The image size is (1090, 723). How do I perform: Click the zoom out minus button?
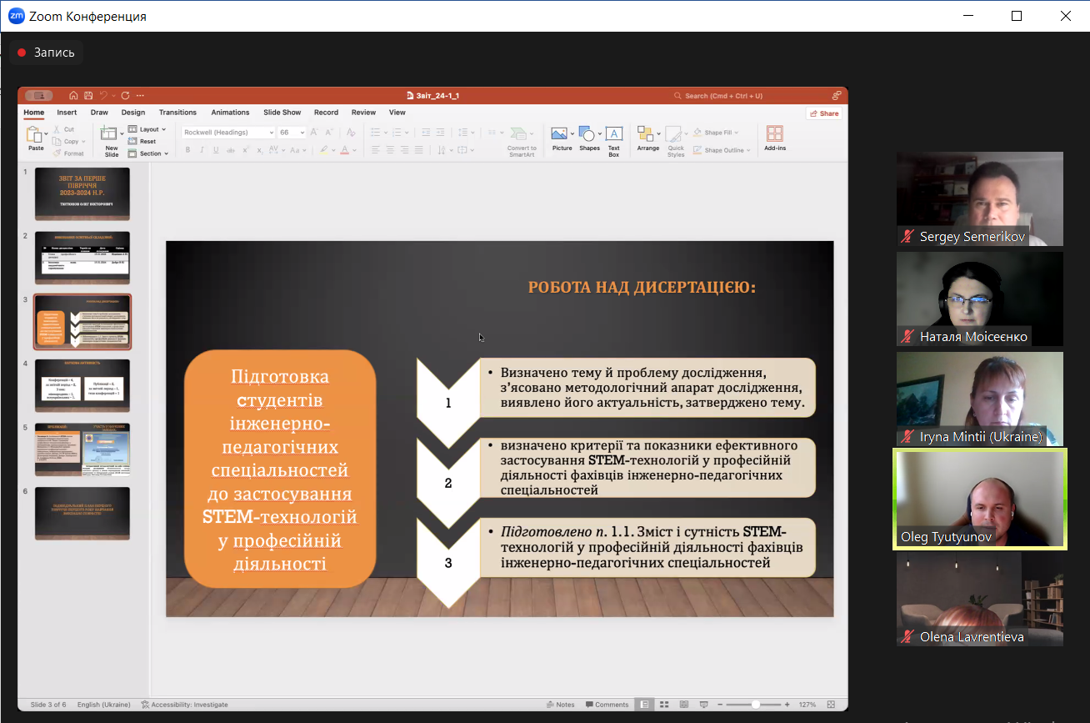point(720,705)
